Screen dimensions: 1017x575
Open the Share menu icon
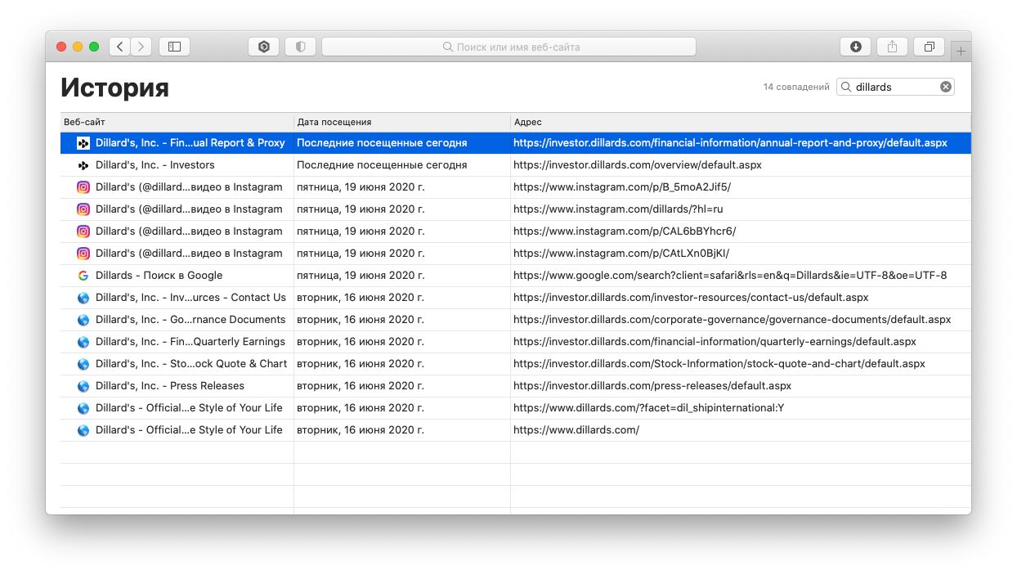coord(892,47)
